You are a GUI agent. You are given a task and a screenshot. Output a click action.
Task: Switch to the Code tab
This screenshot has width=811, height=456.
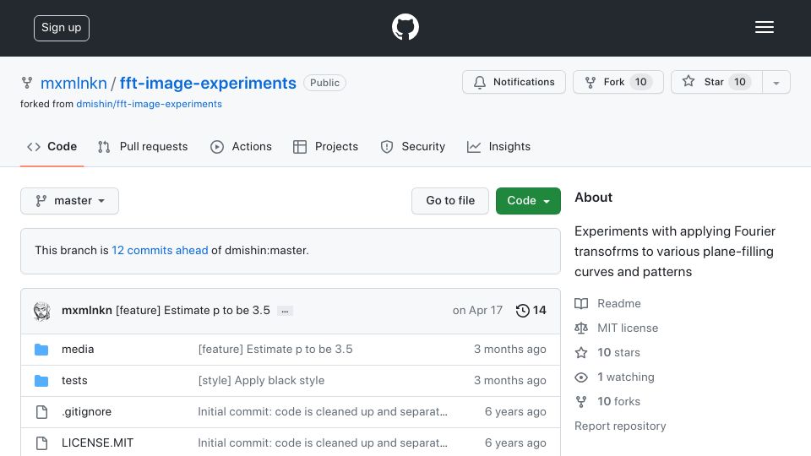click(52, 147)
